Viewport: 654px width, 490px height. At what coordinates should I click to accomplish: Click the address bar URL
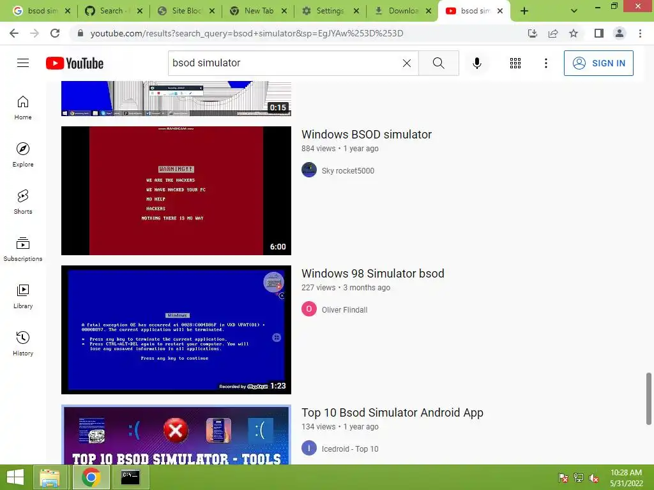(247, 33)
